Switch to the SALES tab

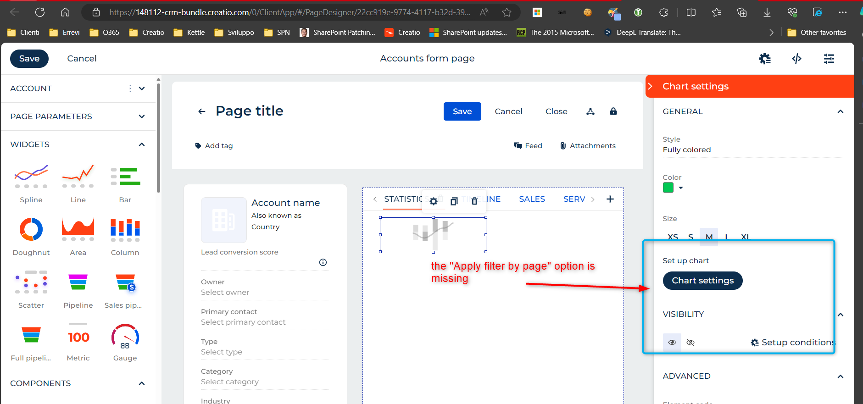pyautogui.click(x=532, y=199)
